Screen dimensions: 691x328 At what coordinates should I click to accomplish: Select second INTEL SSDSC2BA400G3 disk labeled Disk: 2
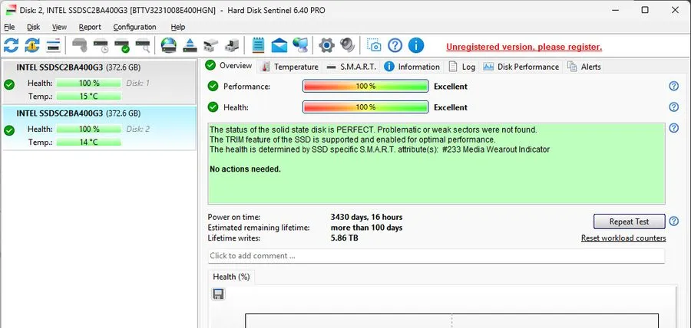coord(99,128)
